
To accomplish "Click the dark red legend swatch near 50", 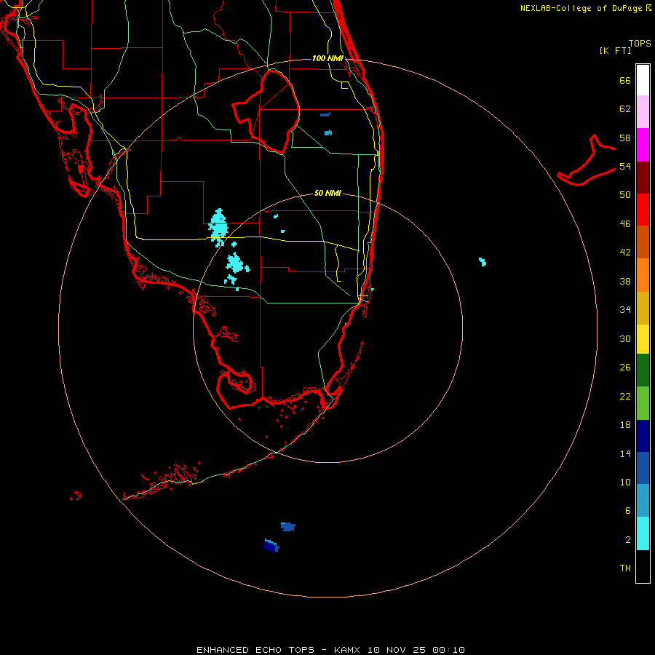I will pyautogui.click(x=643, y=177).
